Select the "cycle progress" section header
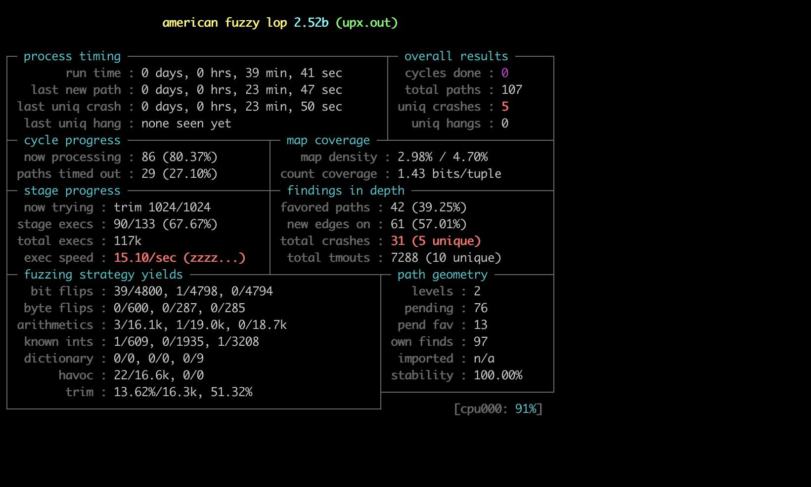This screenshot has height=487, width=811. pyautogui.click(x=72, y=140)
